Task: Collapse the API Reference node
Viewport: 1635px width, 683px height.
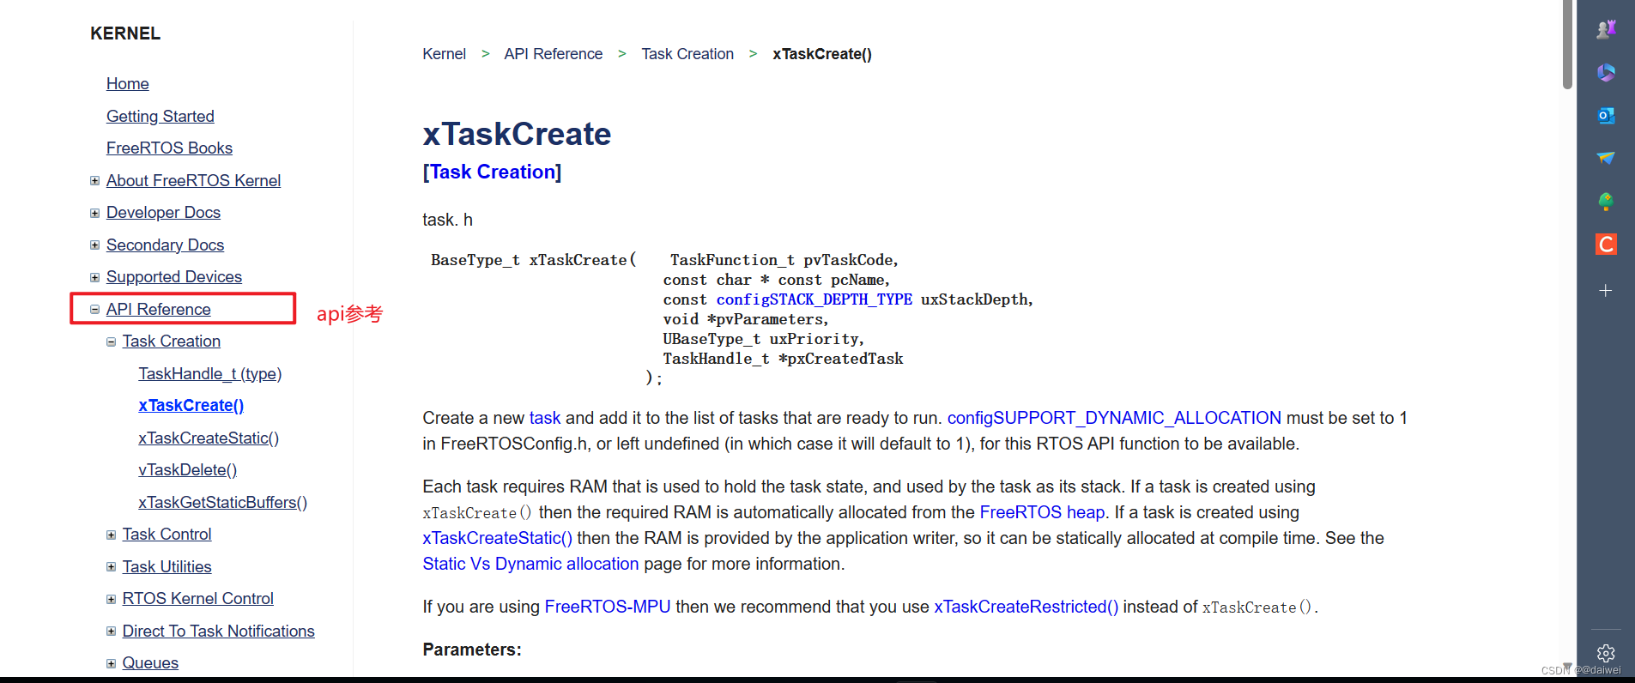Action: (x=94, y=310)
